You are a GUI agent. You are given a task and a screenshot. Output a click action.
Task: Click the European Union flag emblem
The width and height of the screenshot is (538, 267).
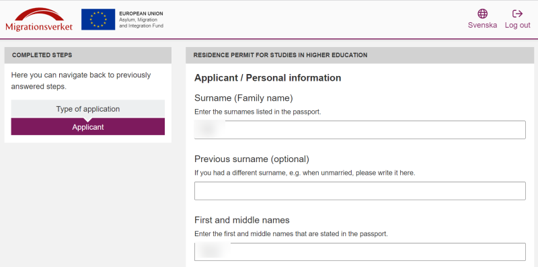click(x=98, y=20)
